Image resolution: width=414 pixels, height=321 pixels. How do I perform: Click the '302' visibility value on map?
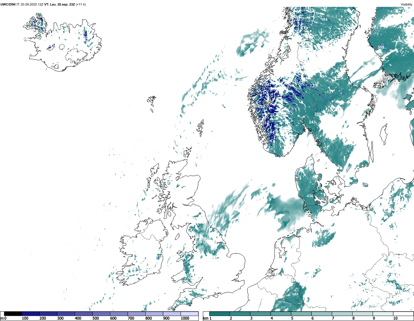tap(381, 47)
